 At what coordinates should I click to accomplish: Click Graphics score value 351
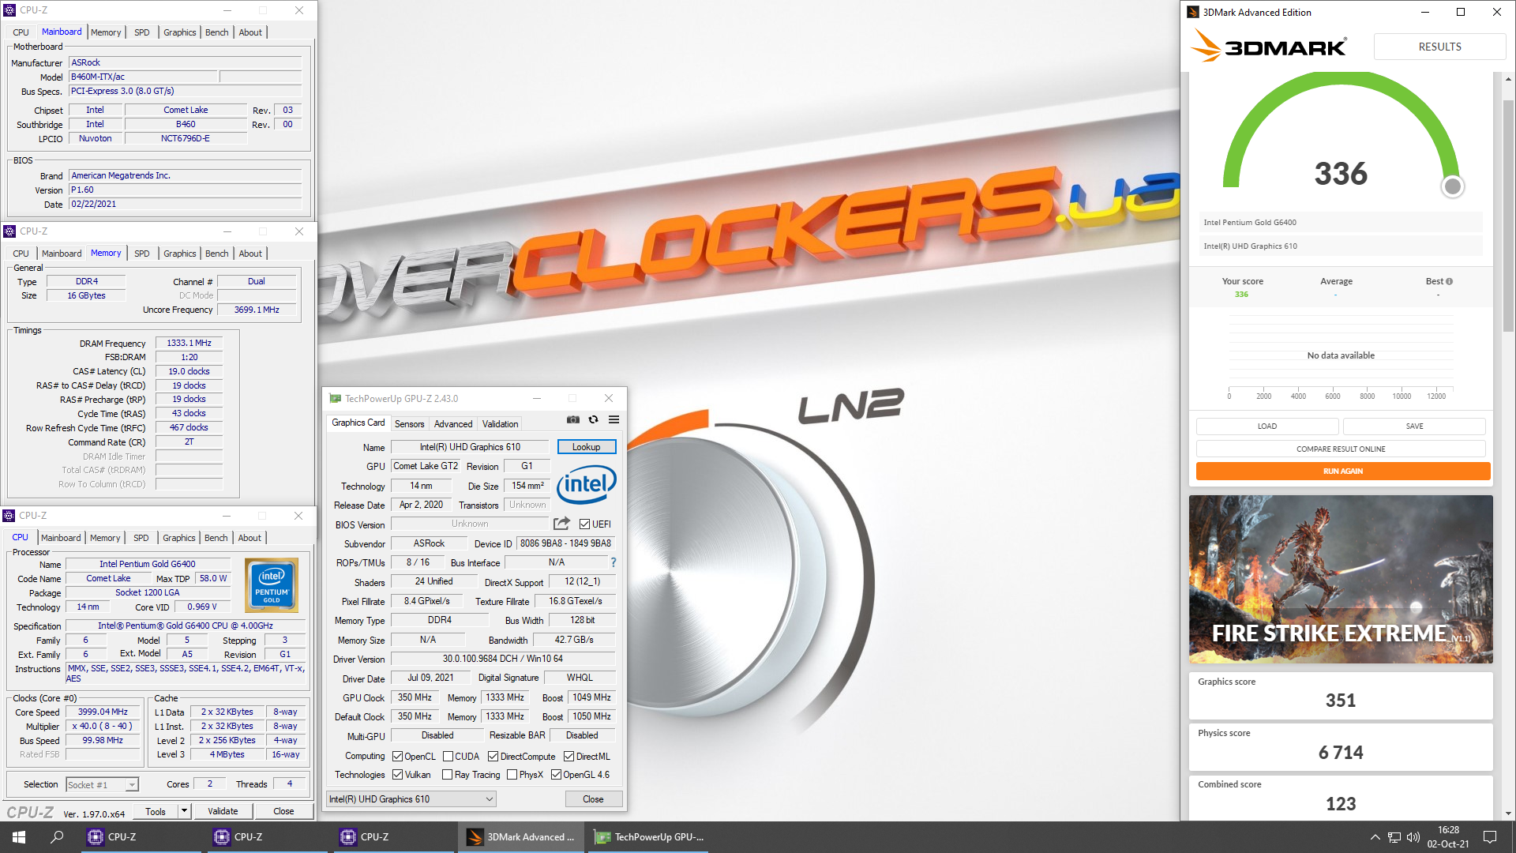tap(1340, 701)
